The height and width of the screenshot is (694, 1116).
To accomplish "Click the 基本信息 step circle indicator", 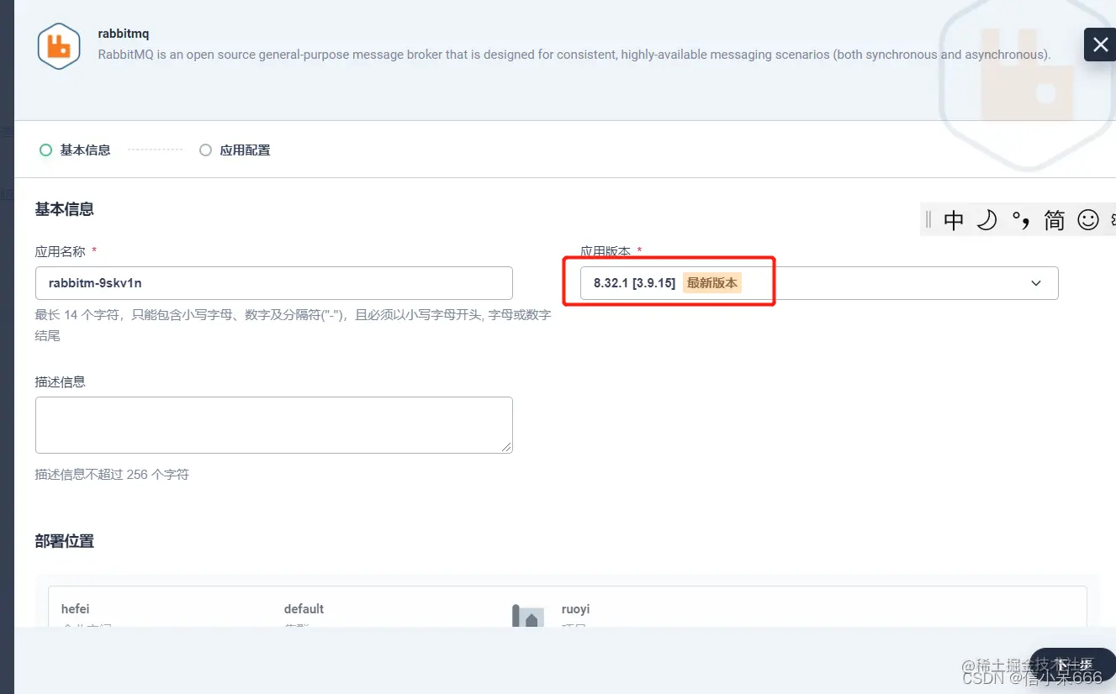I will point(46,150).
